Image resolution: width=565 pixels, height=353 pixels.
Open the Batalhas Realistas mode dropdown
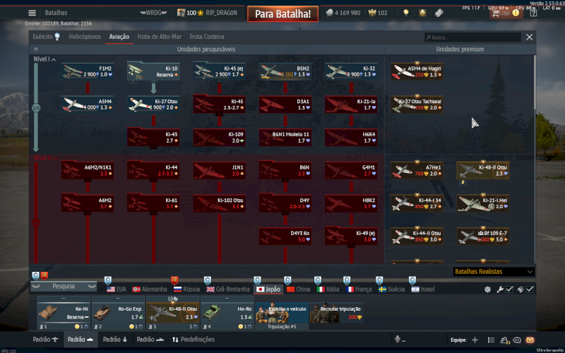coord(494,272)
